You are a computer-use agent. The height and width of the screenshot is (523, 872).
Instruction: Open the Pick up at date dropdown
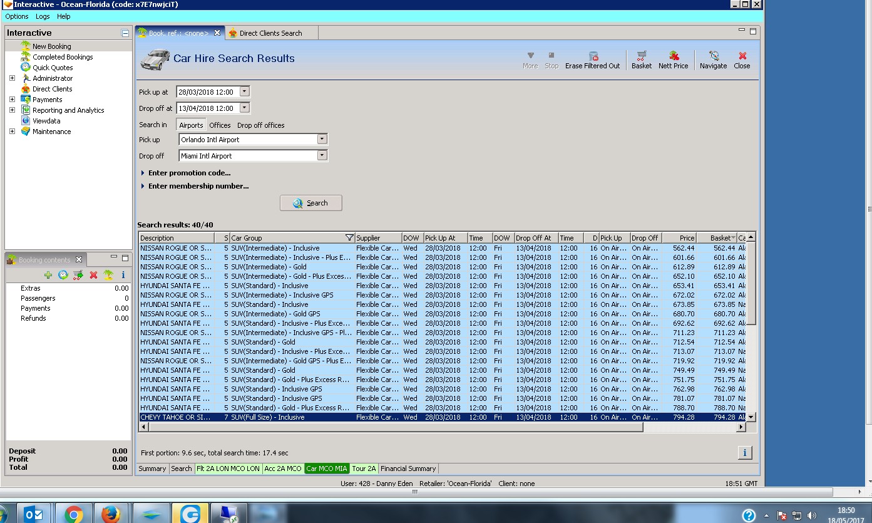244,92
